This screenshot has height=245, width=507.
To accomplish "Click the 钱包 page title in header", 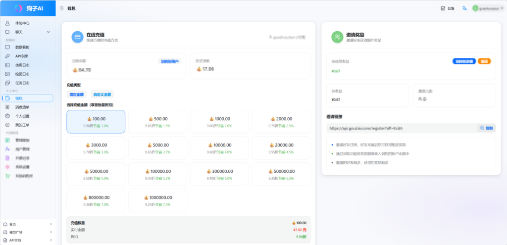I will pos(71,8).
